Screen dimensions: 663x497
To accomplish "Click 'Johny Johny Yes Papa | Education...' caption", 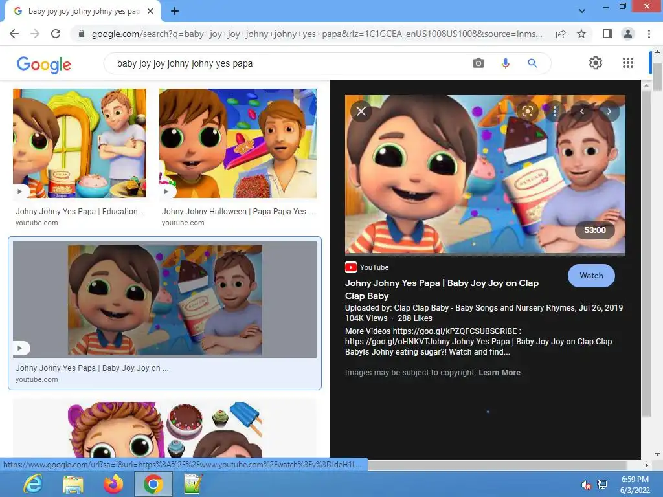I will [x=80, y=212].
